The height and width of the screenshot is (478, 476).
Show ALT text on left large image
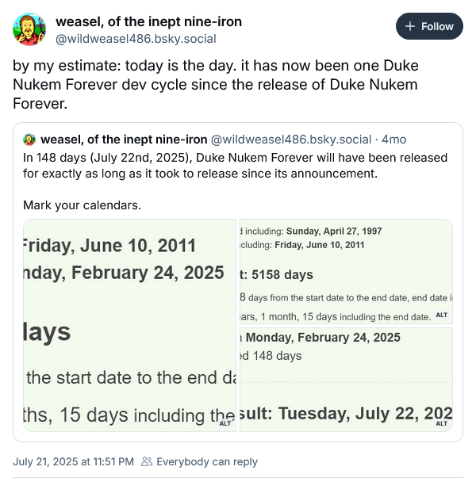click(225, 423)
